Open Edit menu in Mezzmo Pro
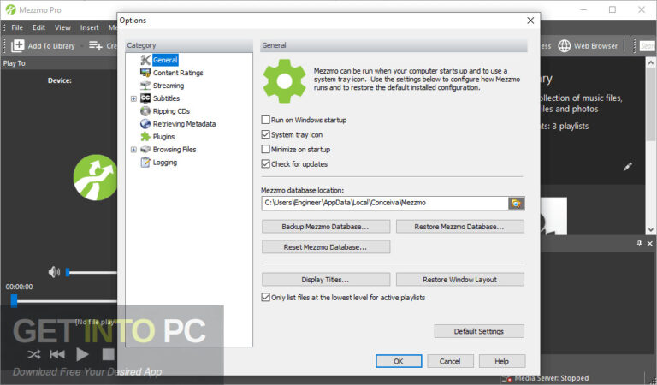Image resolution: width=657 pixels, height=385 pixels. click(38, 27)
